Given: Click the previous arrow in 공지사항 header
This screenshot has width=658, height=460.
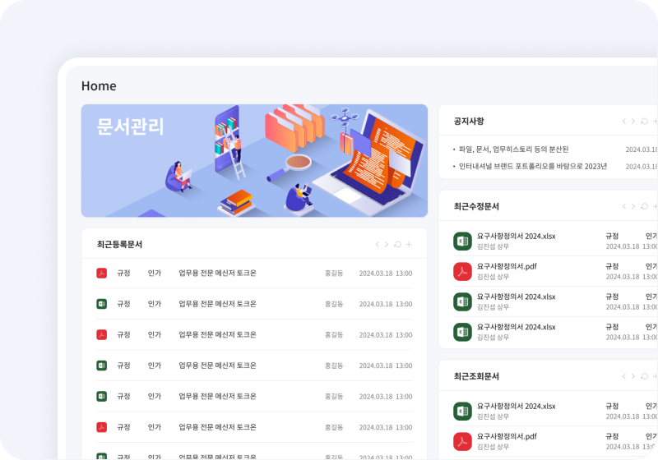Looking at the screenshot, I should [x=623, y=122].
